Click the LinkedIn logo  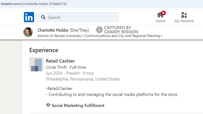29,17
